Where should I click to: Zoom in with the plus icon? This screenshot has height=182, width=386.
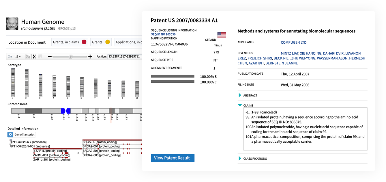pyautogui.click(x=90, y=57)
